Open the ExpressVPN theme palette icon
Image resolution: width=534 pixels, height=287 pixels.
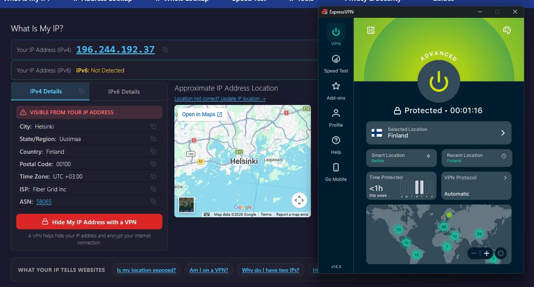(507, 30)
